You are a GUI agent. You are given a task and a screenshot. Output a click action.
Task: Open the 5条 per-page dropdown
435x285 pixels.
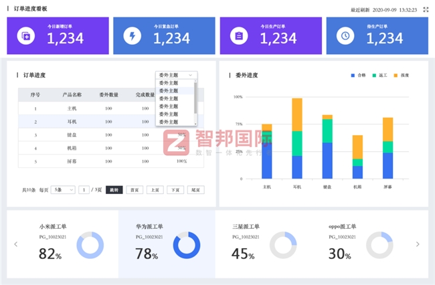64,190
